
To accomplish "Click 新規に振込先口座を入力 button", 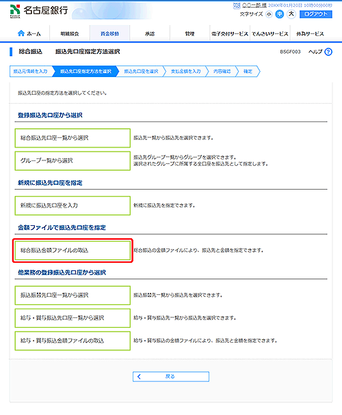I will (x=73, y=205).
